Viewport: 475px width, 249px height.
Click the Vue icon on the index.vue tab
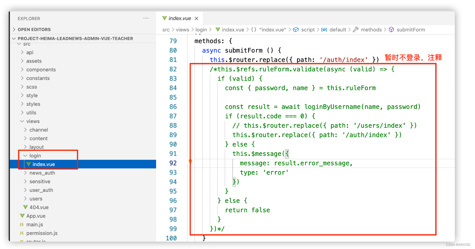pos(165,18)
